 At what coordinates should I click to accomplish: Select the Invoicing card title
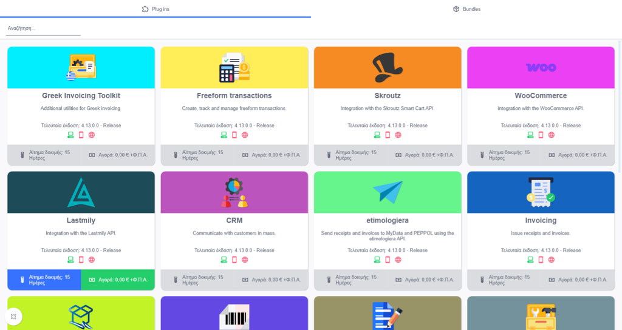(541, 220)
